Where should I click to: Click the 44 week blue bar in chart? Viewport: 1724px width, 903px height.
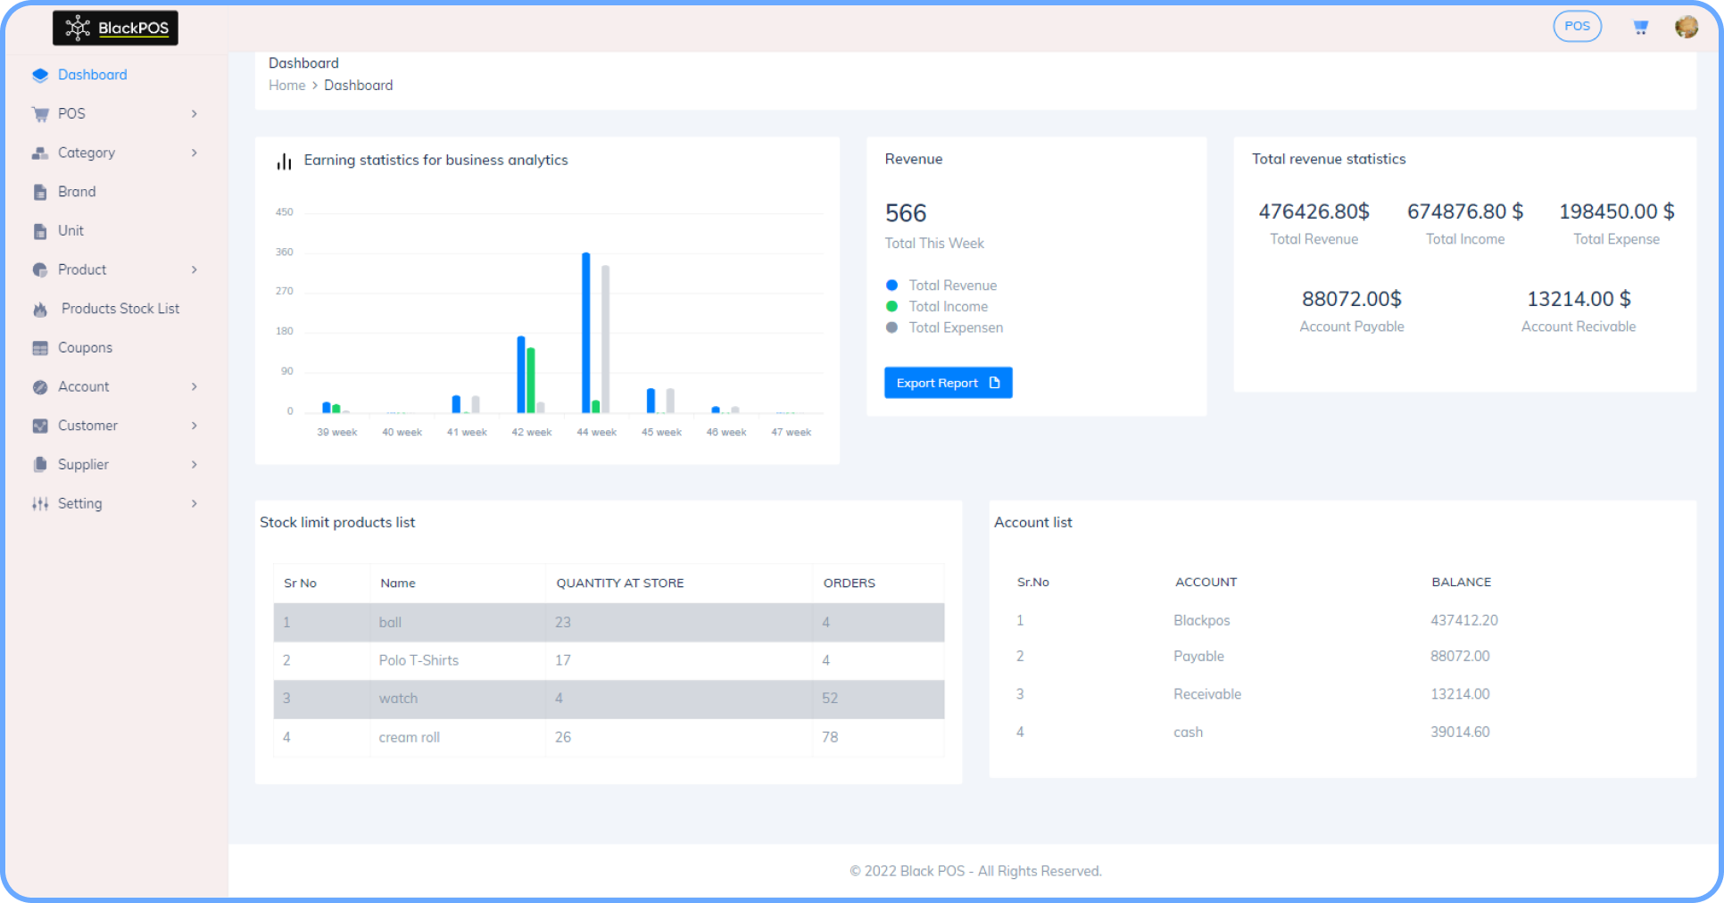pos(585,330)
